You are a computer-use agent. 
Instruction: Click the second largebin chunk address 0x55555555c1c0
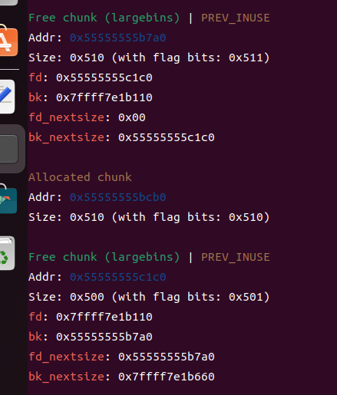click(118, 277)
